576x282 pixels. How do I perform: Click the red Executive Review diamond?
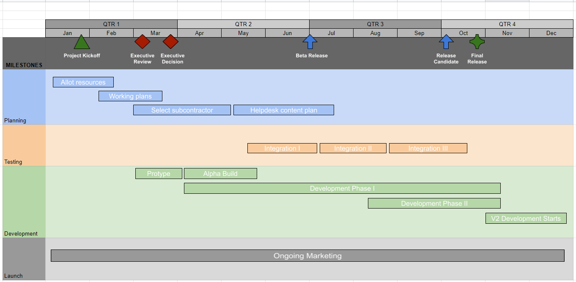(142, 42)
